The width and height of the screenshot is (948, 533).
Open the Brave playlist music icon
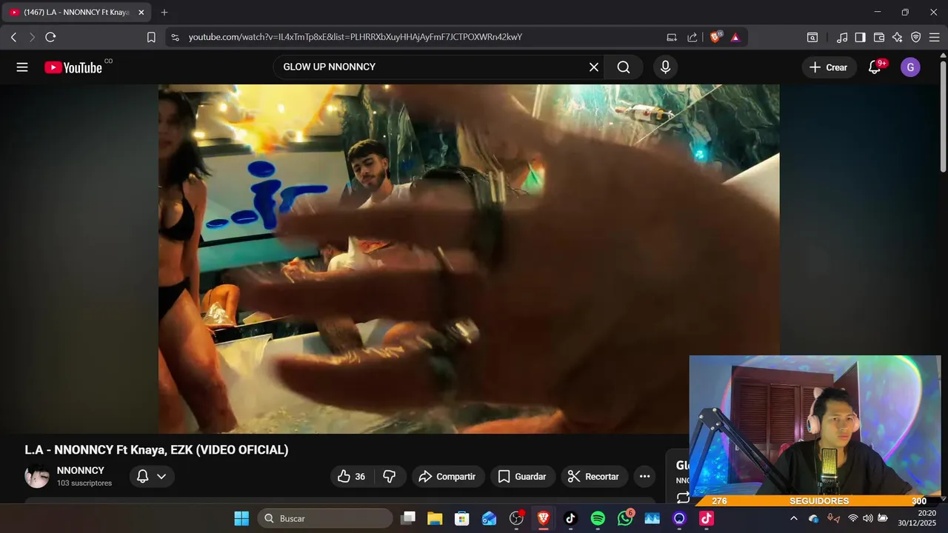[842, 37]
